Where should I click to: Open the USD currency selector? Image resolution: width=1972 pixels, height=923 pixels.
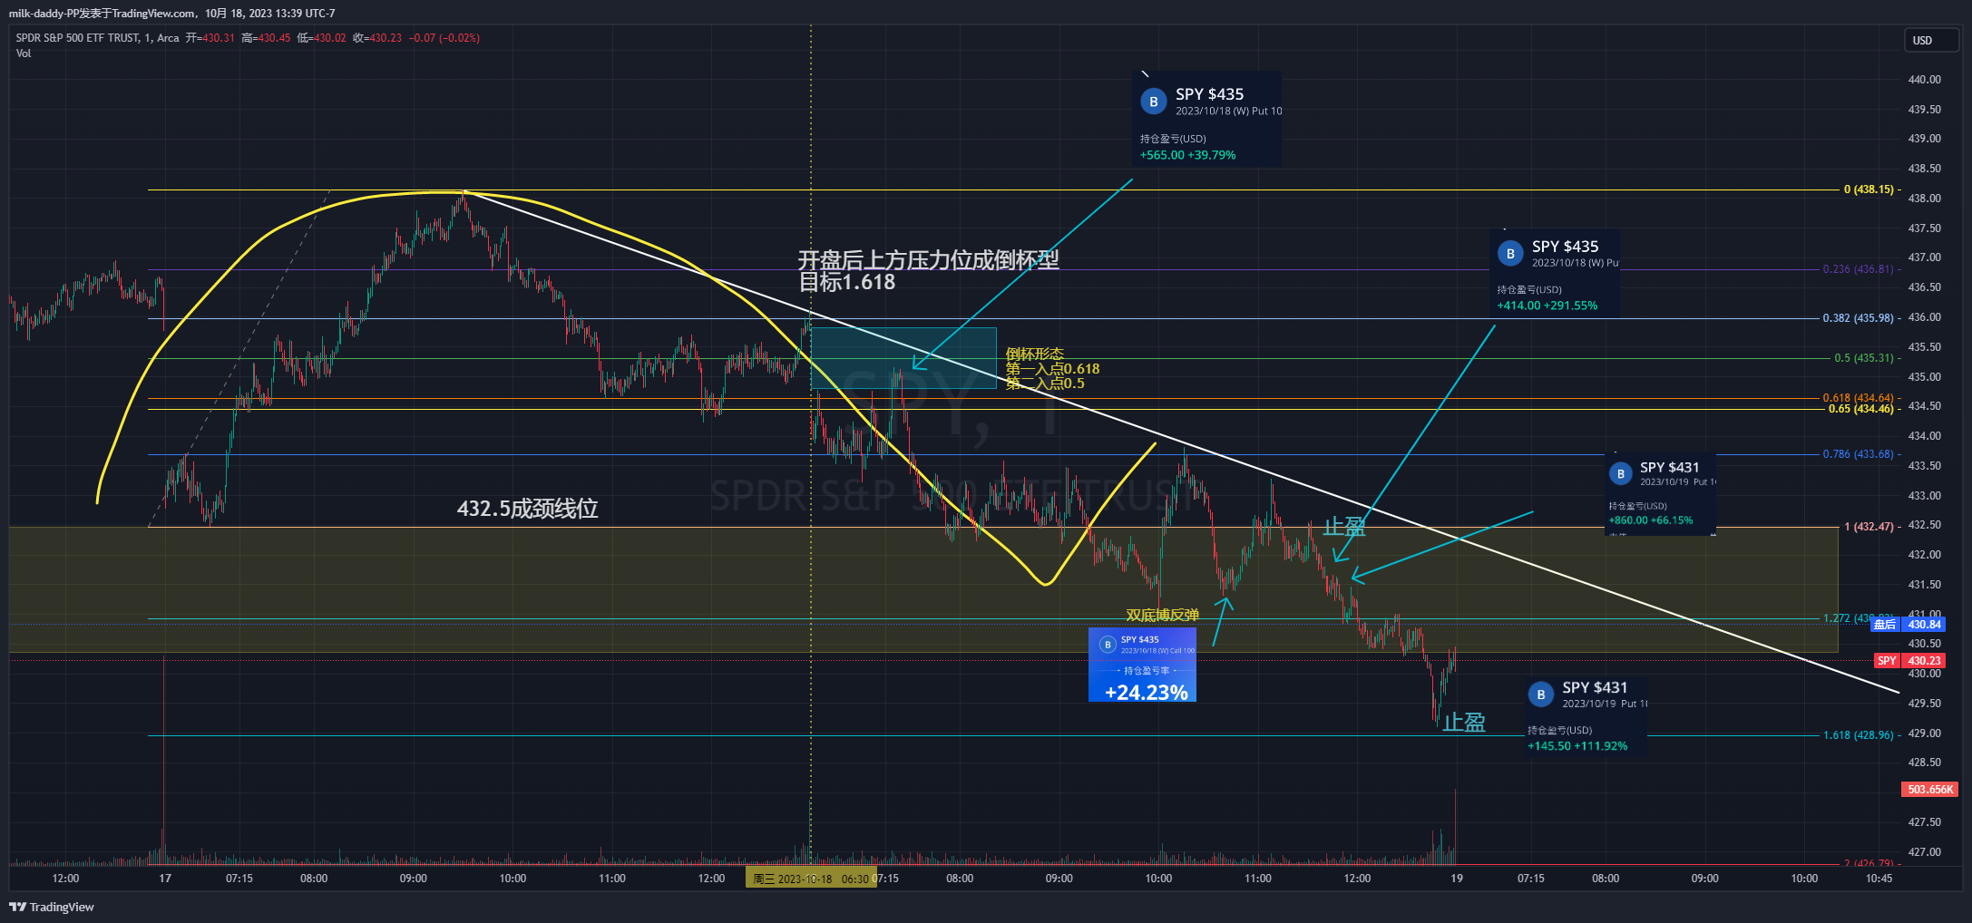pyautogui.click(x=1930, y=41)
